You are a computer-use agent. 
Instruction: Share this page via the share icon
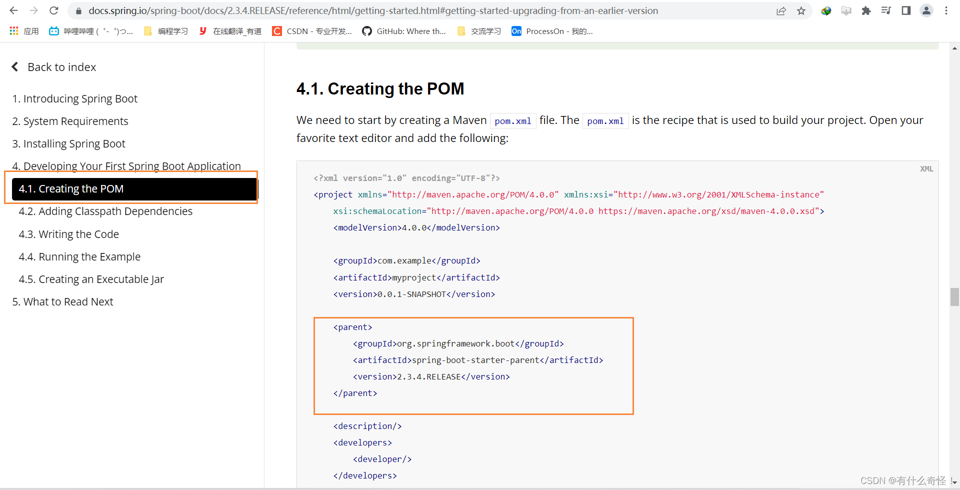(781, 11)
